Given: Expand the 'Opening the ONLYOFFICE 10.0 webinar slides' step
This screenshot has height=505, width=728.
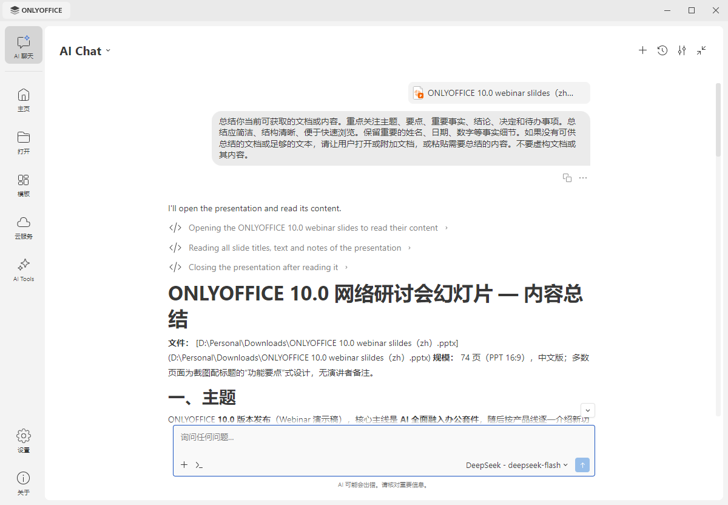Looking at the screenshot, I should [x=308, y=228].
